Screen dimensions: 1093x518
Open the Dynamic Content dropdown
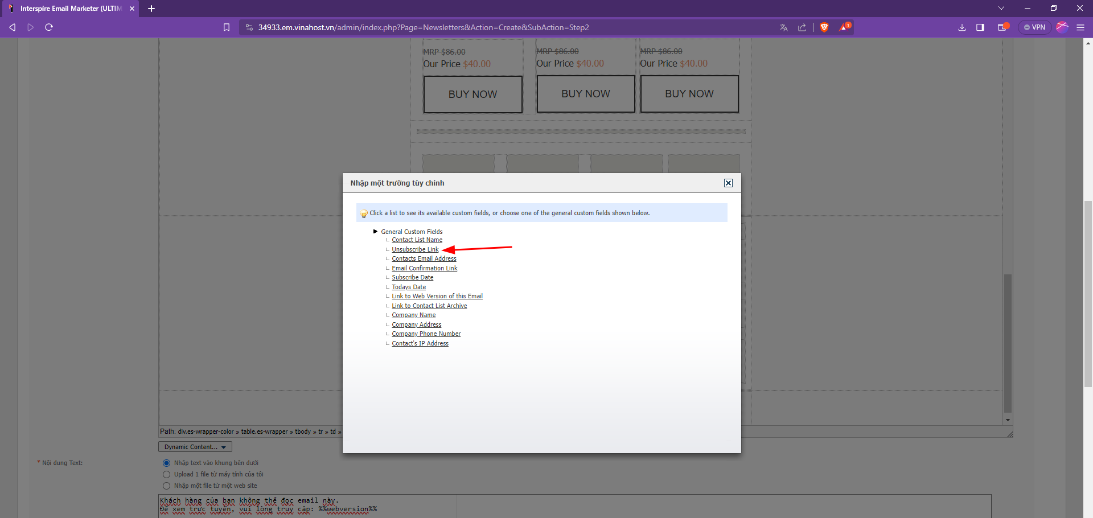click(x=195, y=447)
